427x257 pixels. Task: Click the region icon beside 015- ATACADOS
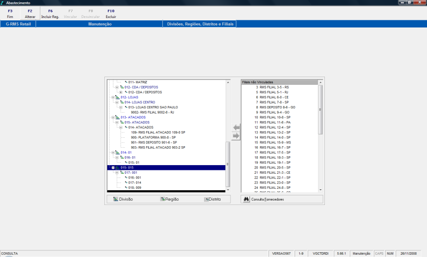pyautogui.click(x=122, y=122)
